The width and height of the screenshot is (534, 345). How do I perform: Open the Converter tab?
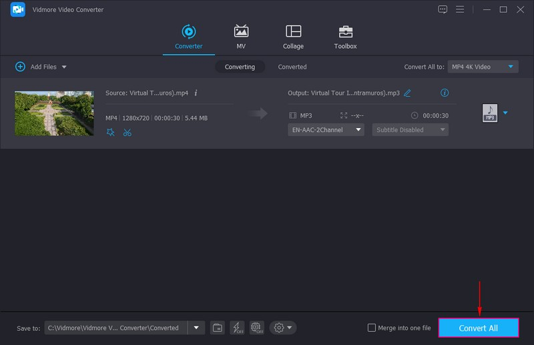point(188,37)
